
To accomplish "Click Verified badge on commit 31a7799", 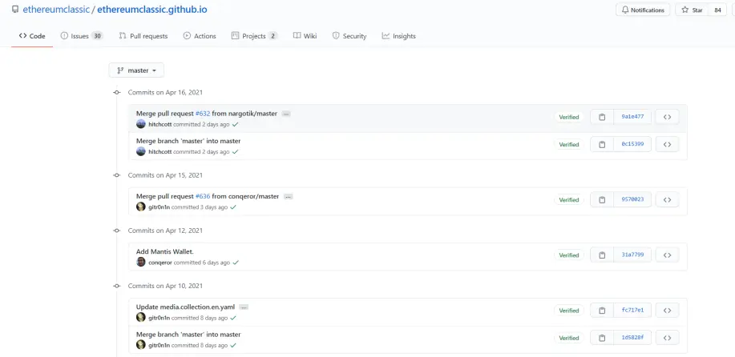I will [x=569, y=255].
